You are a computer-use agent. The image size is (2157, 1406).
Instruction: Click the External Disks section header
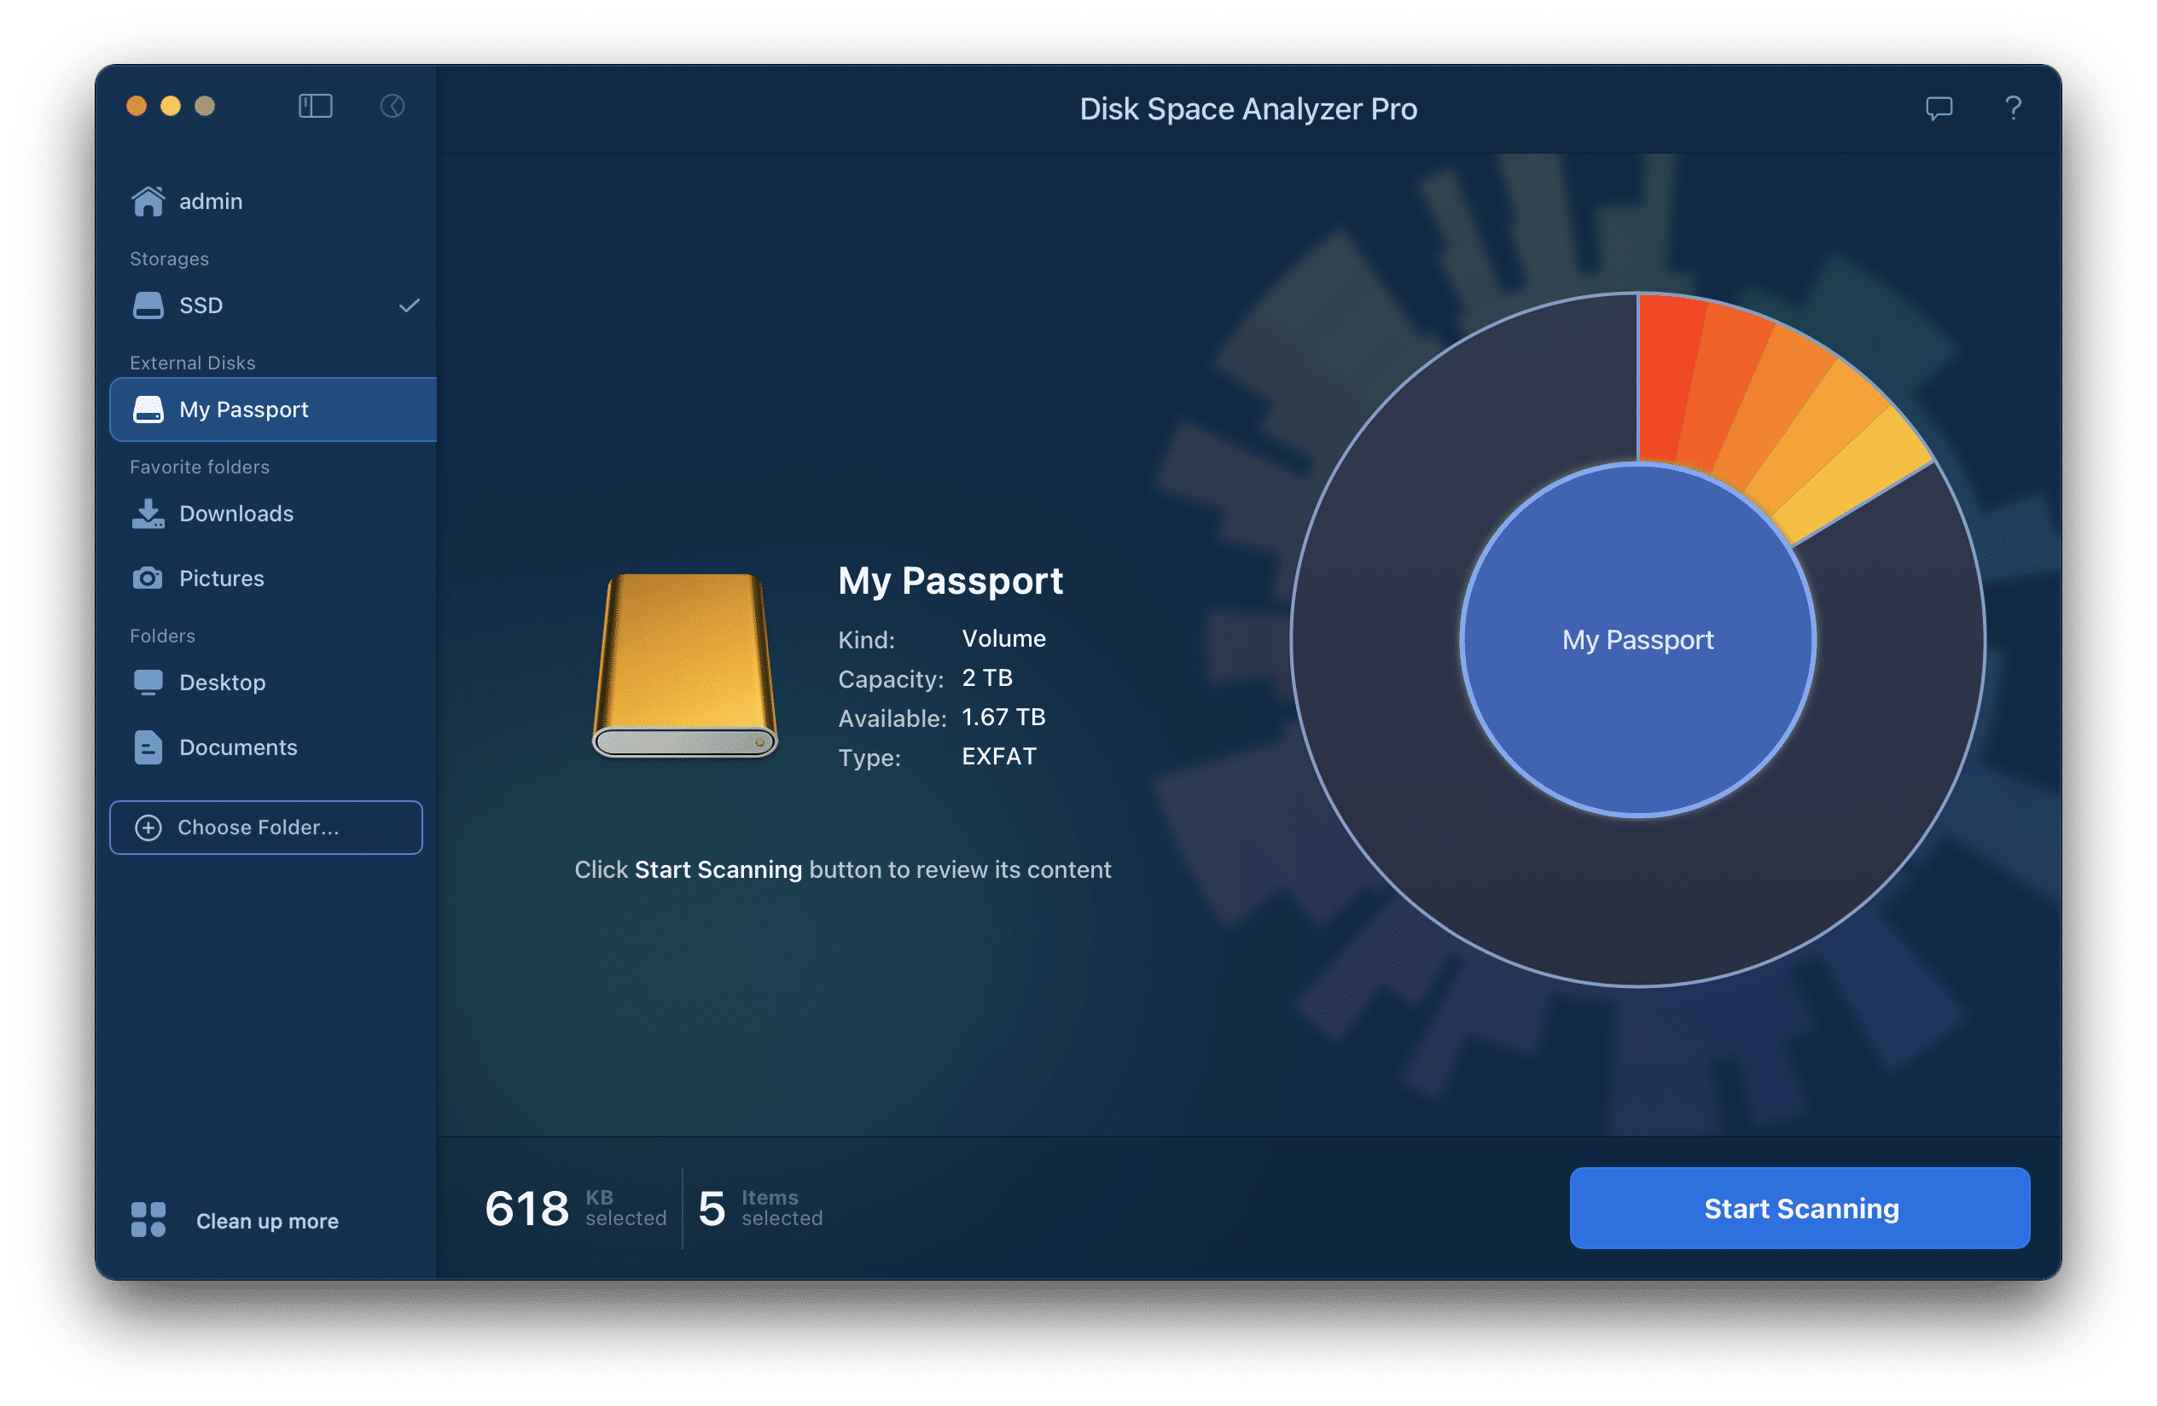coord(192,363)
